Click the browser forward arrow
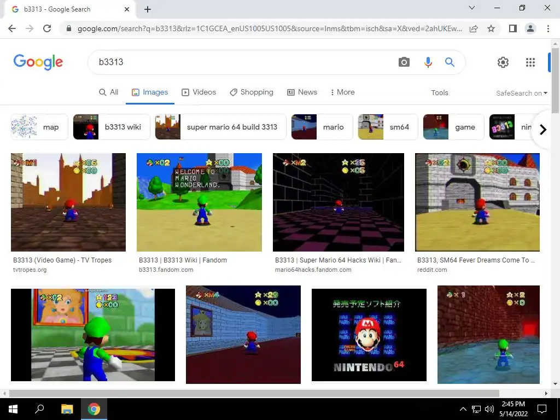 coord(30,28)
